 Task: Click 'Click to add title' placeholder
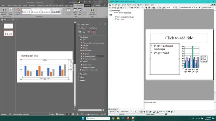[x=179, y=38]
